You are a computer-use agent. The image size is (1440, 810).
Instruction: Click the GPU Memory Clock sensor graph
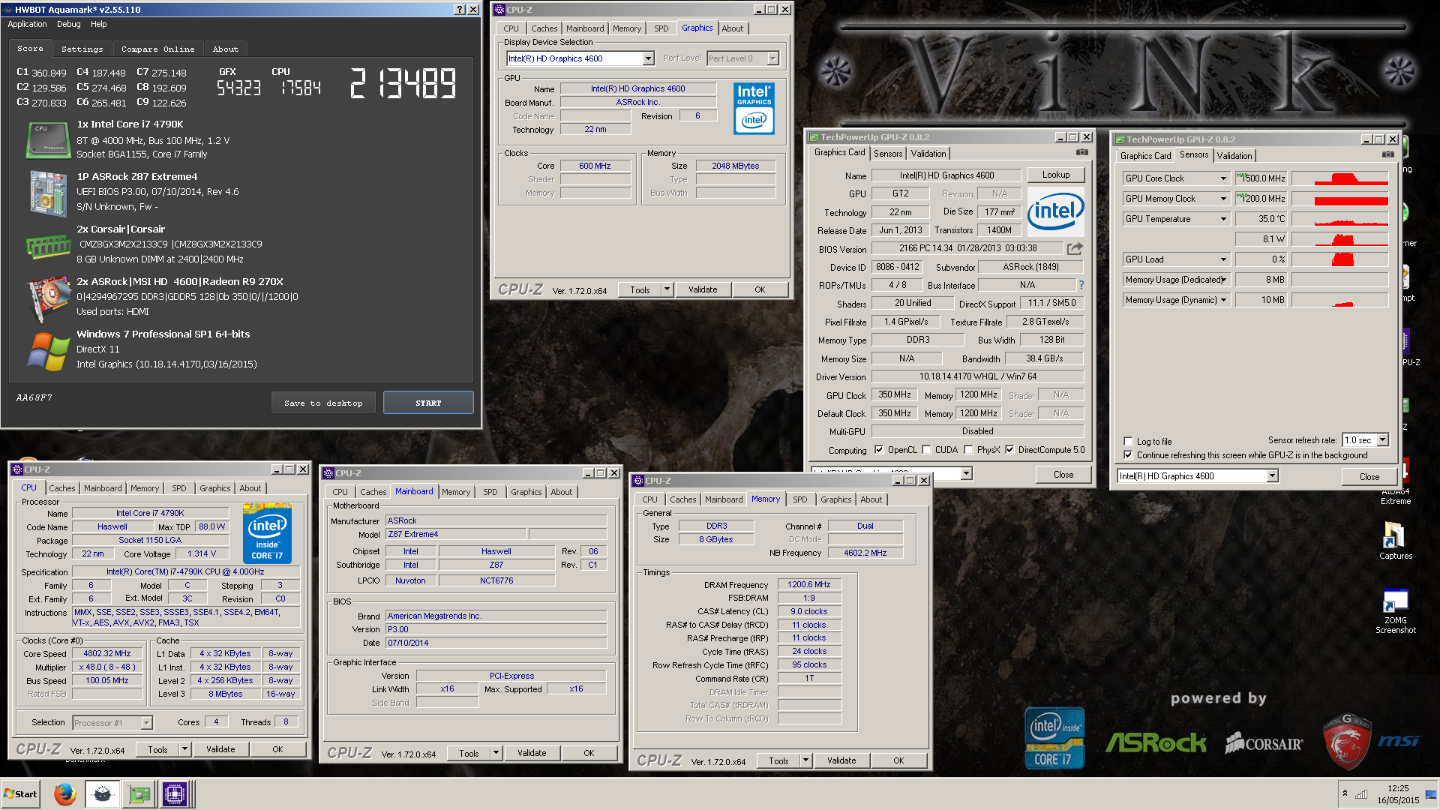1339,199
